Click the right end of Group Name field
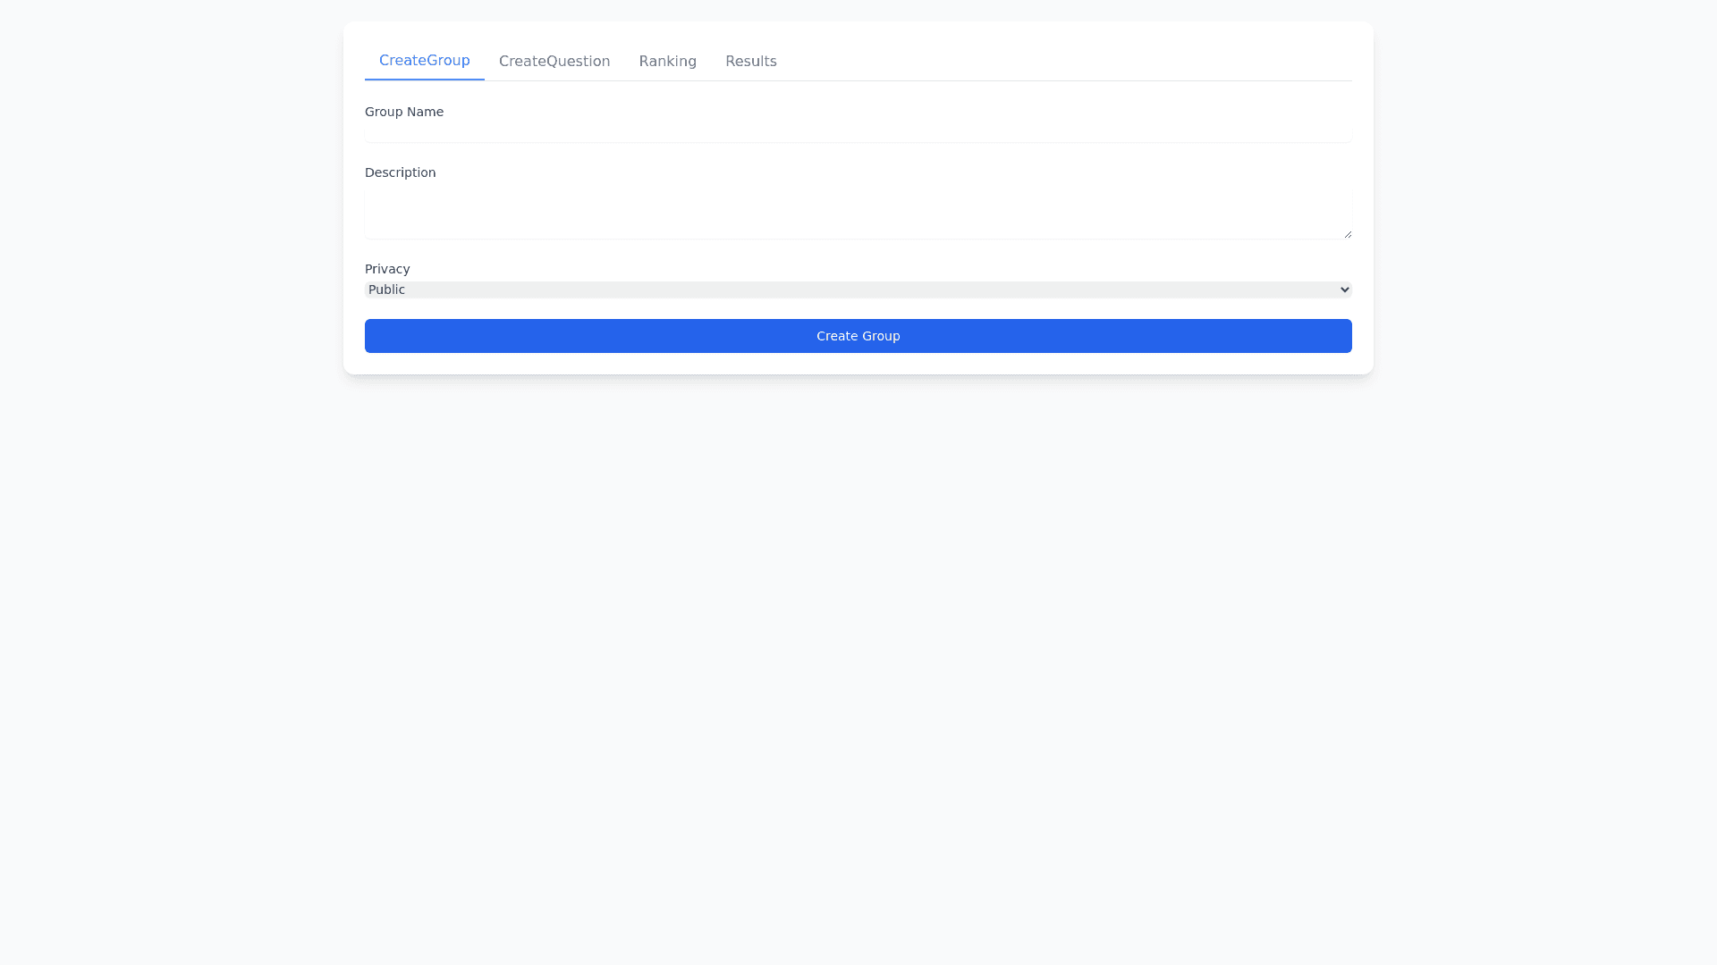The height and width of the screenshot is (965, 1717). pos(1337,133)
